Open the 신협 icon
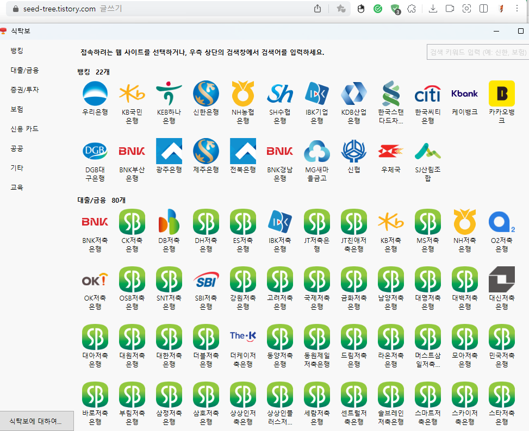Screen dimensions: 529x431 click(x=354, y=151)
